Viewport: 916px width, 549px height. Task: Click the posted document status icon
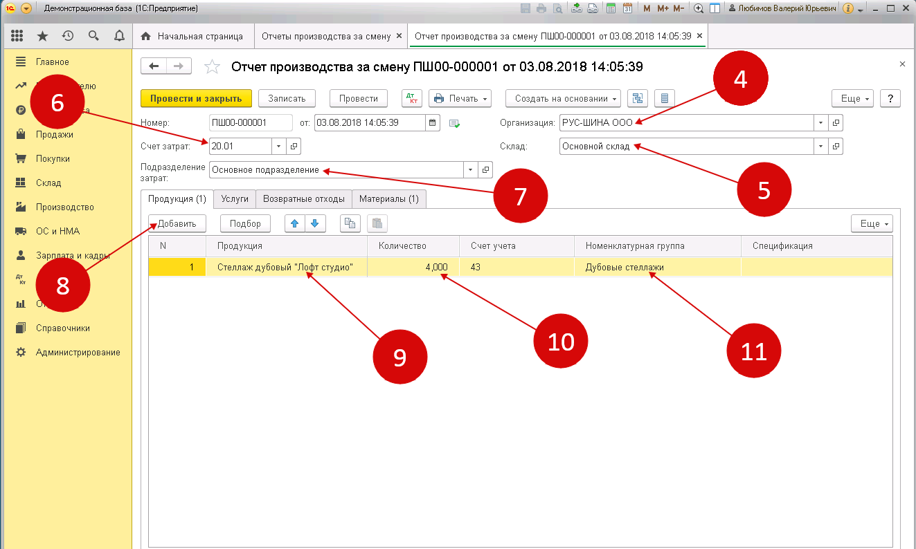455,124
